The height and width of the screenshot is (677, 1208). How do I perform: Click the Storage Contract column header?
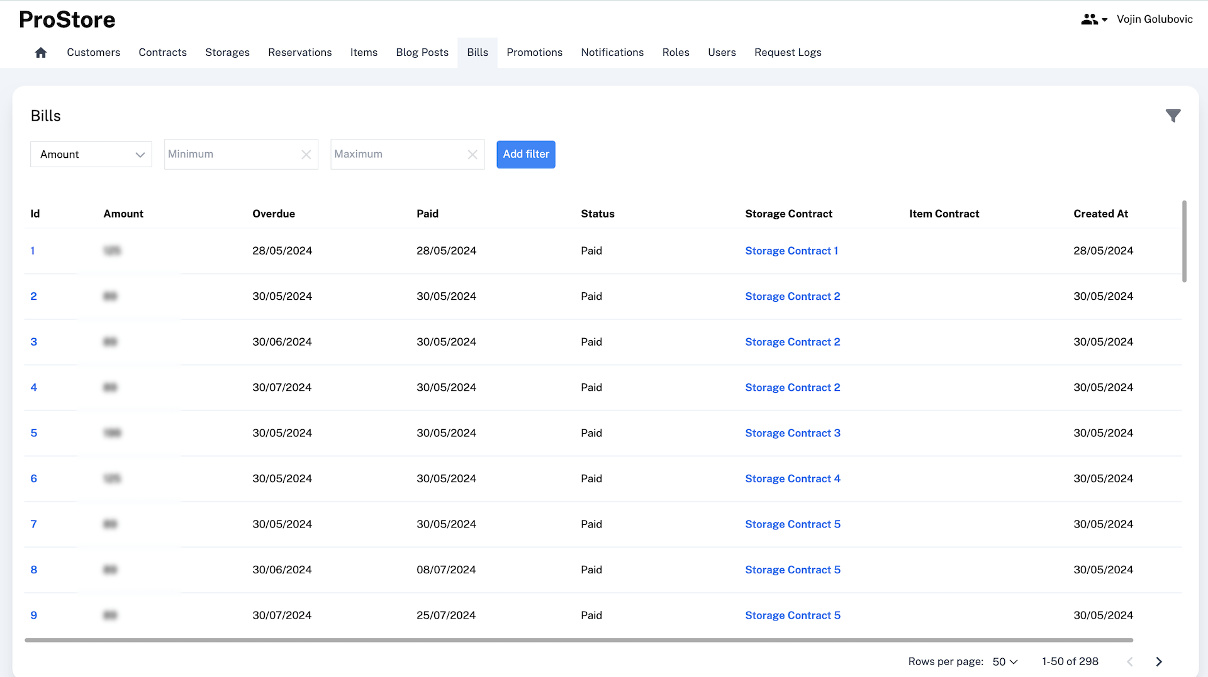pyautogui.click(x=788, y=214)
